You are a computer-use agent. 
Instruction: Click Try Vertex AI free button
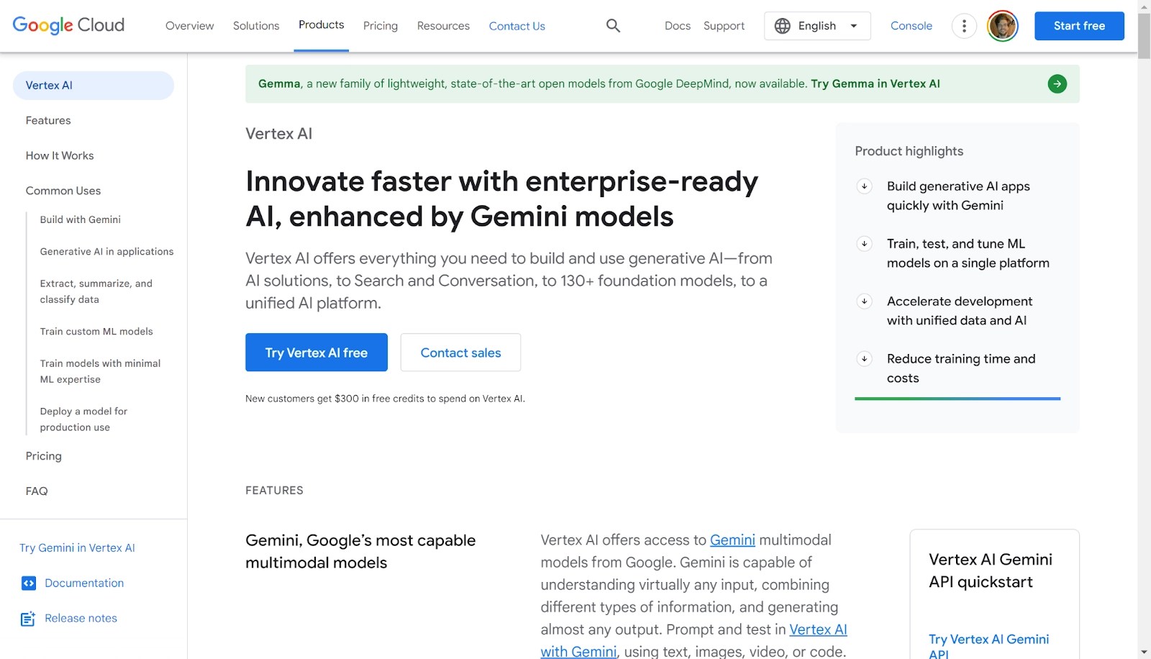coord(317,353)
